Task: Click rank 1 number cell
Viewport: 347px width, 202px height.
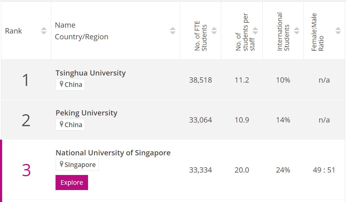Action: 26,80
